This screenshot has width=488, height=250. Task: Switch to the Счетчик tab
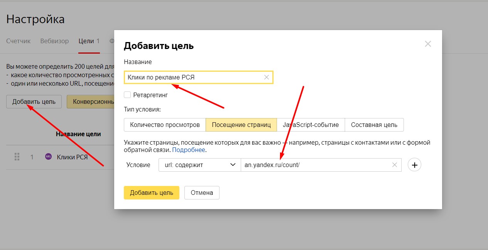pyautogui.click(x=18, y=41)
